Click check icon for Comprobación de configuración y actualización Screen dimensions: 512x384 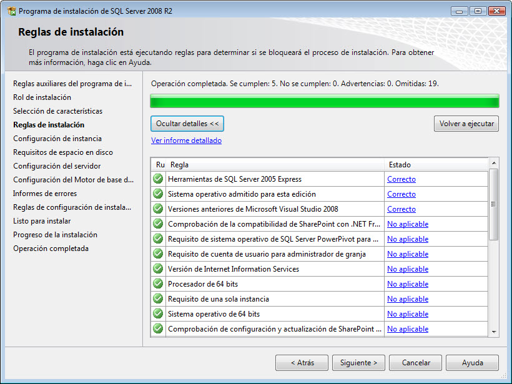coord(158,329)
